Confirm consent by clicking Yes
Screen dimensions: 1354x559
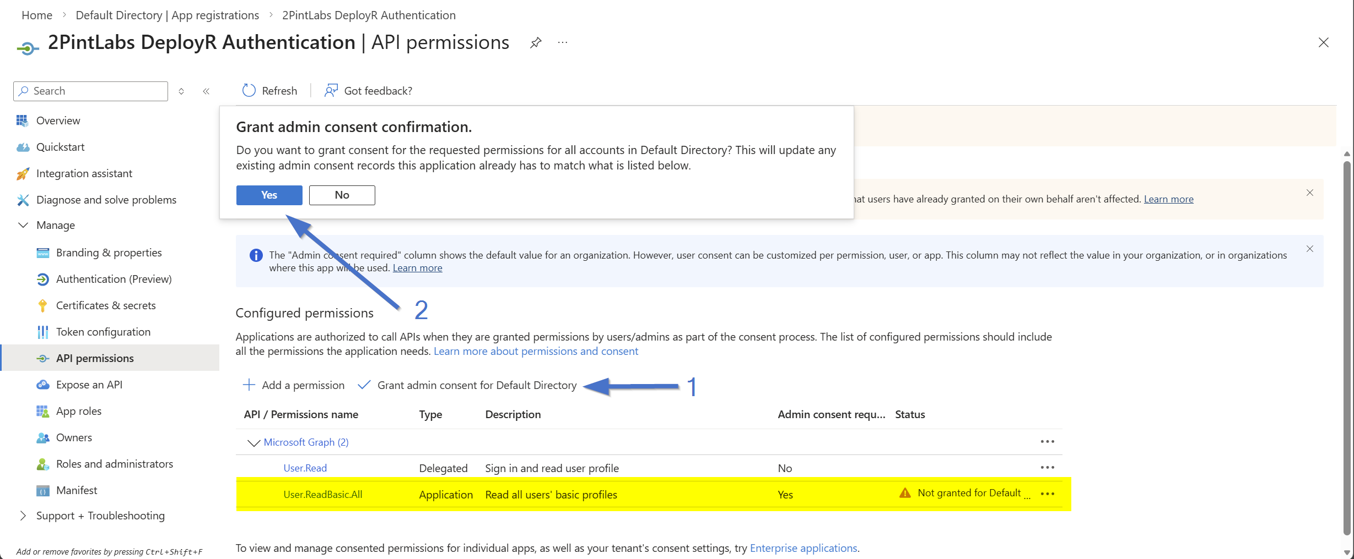(x=269, y=195)
